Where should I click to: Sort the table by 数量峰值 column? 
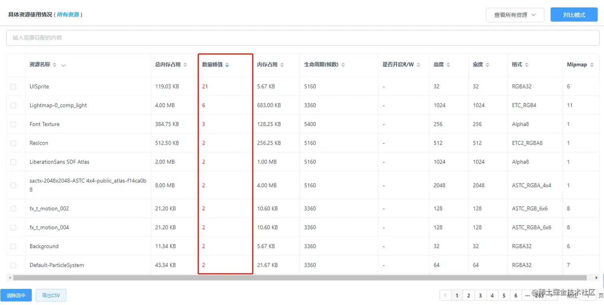click(x=228, y=64)
